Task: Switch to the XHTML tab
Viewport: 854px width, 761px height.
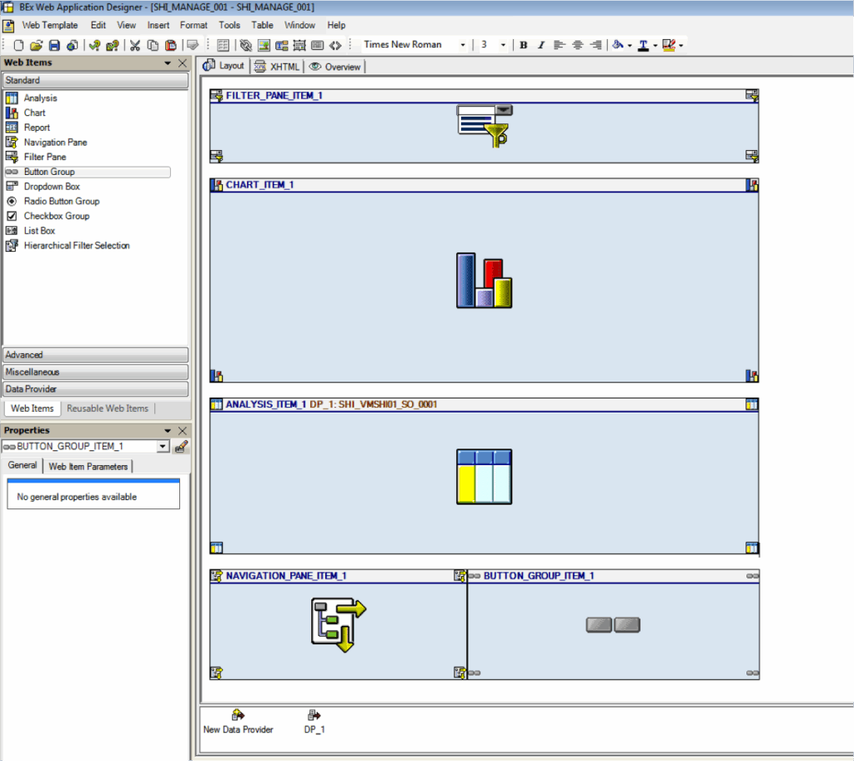Action: pos(278,67)
